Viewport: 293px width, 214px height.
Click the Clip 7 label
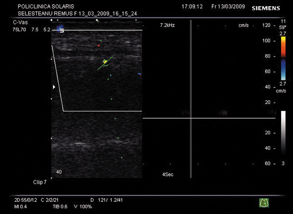tap(40, 182)
